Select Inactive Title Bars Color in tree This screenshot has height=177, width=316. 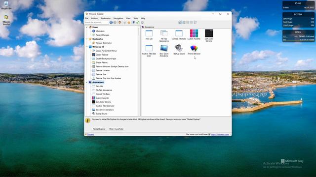click(x=105, y=106)
